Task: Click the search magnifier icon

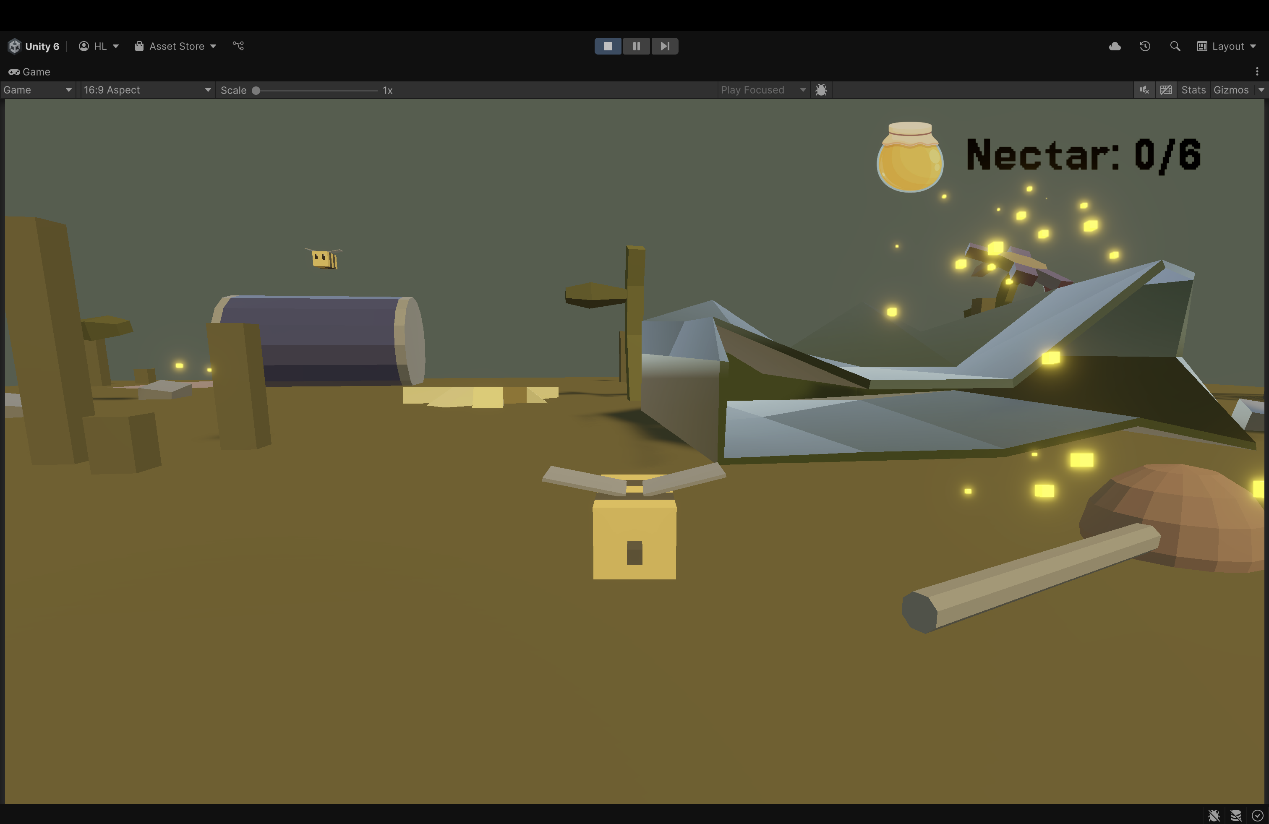Action: click(1175, 47)
